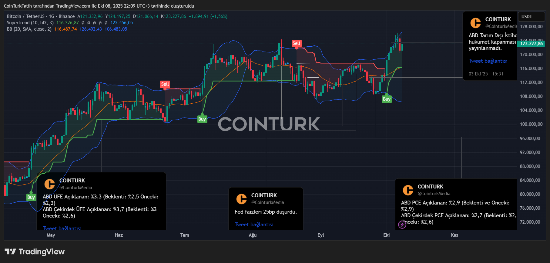Click the Eki label on the time axis
The height and width of the screenshot is (263, 550).
[x=387, y=235]
